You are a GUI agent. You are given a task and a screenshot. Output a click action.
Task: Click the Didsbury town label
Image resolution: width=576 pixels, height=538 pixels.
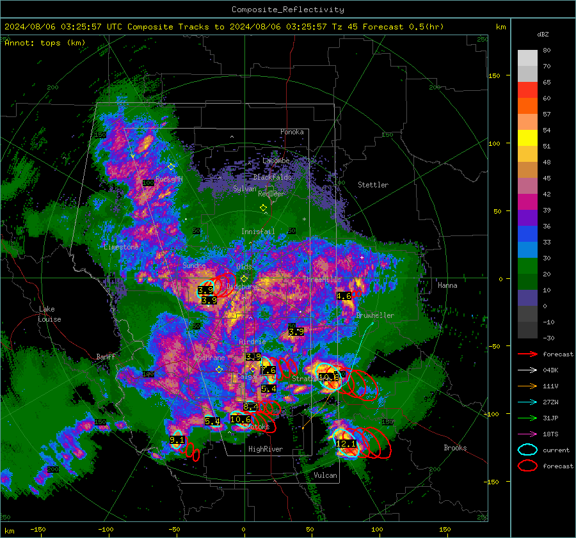[x=242, y=287]
